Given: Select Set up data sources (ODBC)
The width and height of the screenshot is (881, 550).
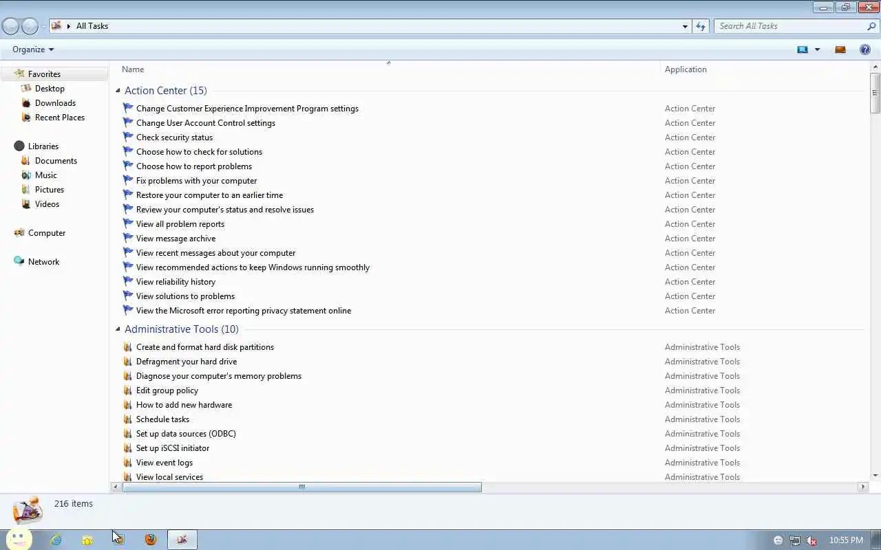Looking at the screenshot, I should pos(186,433).
